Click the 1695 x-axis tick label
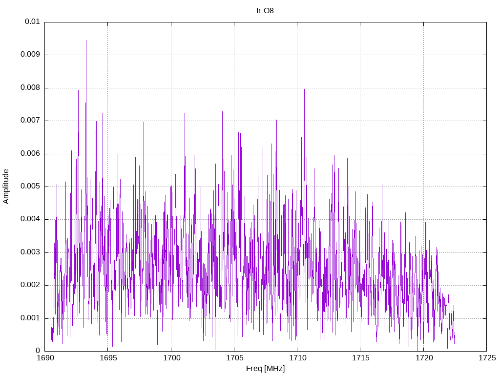Image resolution: width=500 pixels, height=375 pixels. [x=108, y=358]
